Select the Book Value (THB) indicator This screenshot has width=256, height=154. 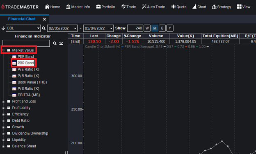tap(32, 82)
